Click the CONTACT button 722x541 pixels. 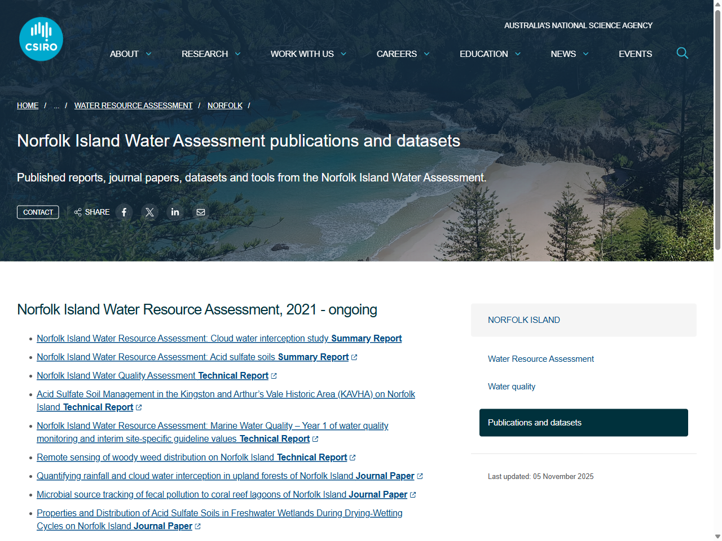pyautogui.click(x=38, y=212)
